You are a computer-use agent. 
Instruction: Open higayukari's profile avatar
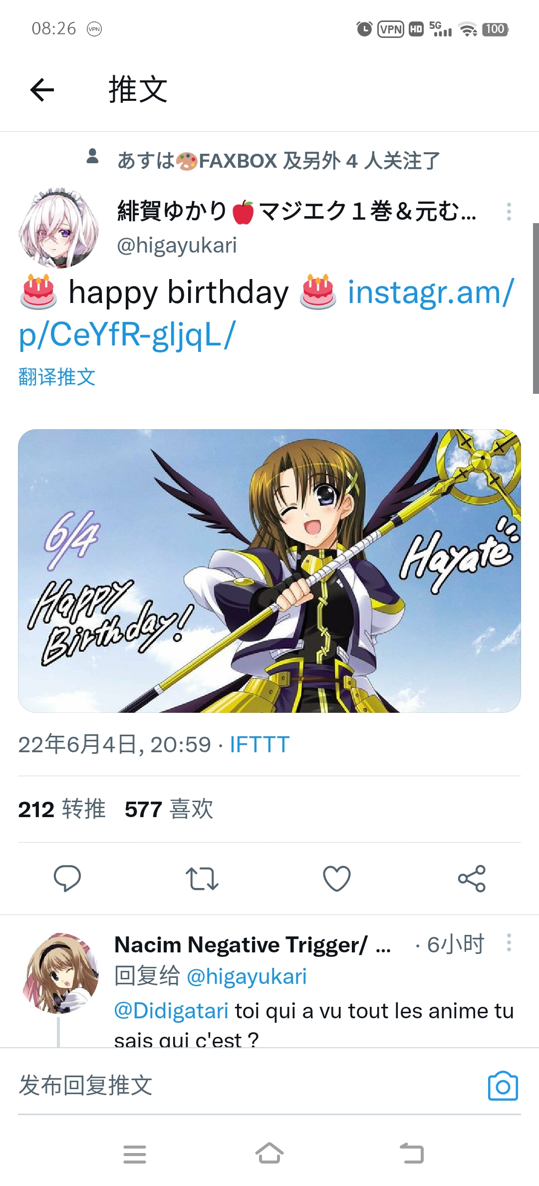coord(59,228)
